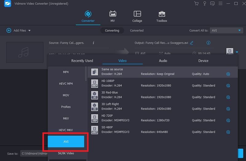
Task: Open the MV module icon
Action: 113,16
